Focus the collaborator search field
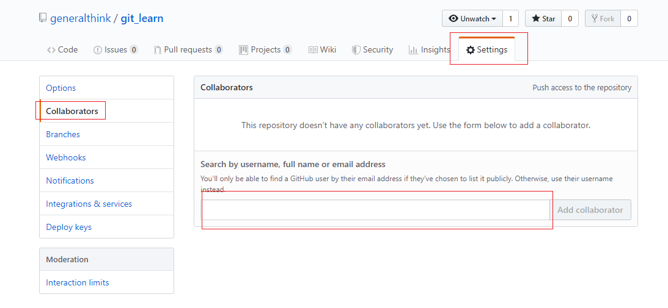 click(x=376, y=210)
